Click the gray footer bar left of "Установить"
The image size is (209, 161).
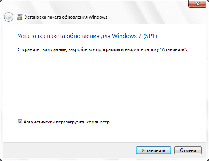click(69, 150)
